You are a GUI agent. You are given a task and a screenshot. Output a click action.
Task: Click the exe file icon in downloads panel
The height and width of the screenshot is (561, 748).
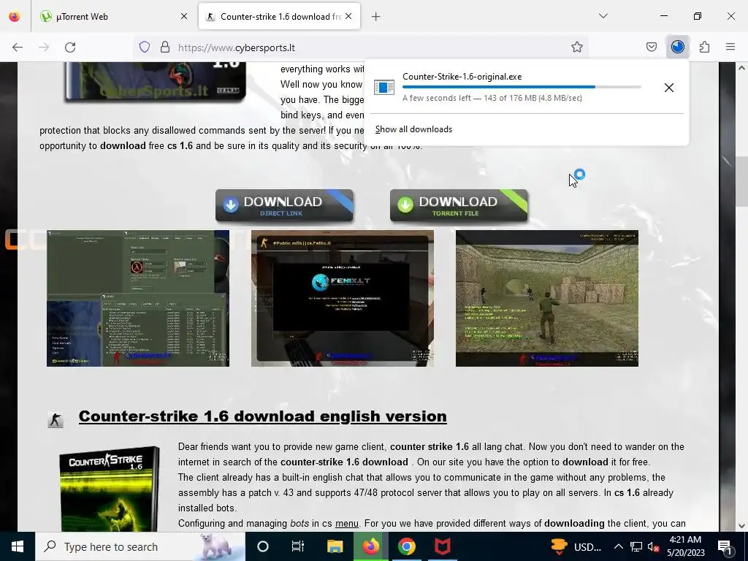384,88
